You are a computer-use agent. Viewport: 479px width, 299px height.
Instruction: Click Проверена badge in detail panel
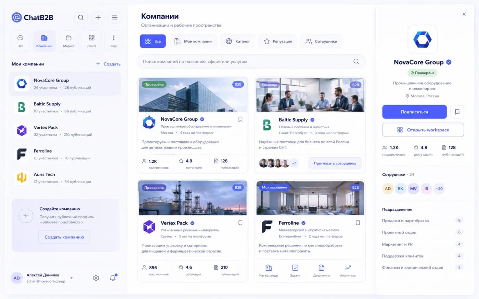tap(423, 73)
